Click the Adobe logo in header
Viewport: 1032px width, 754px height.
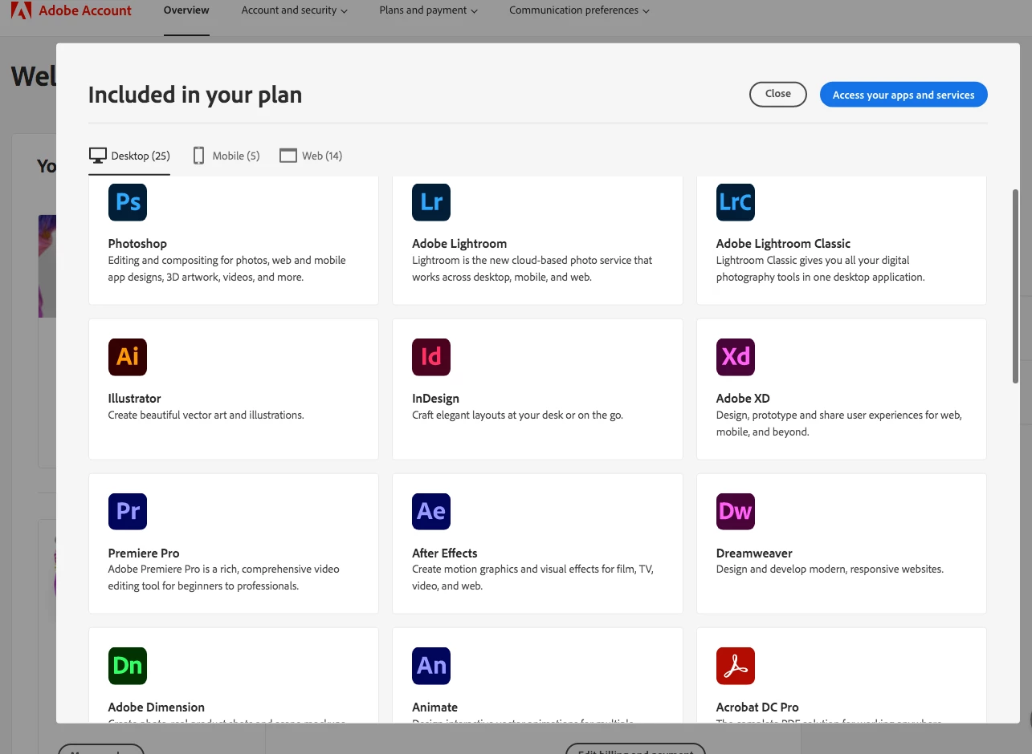click(22, 10)
